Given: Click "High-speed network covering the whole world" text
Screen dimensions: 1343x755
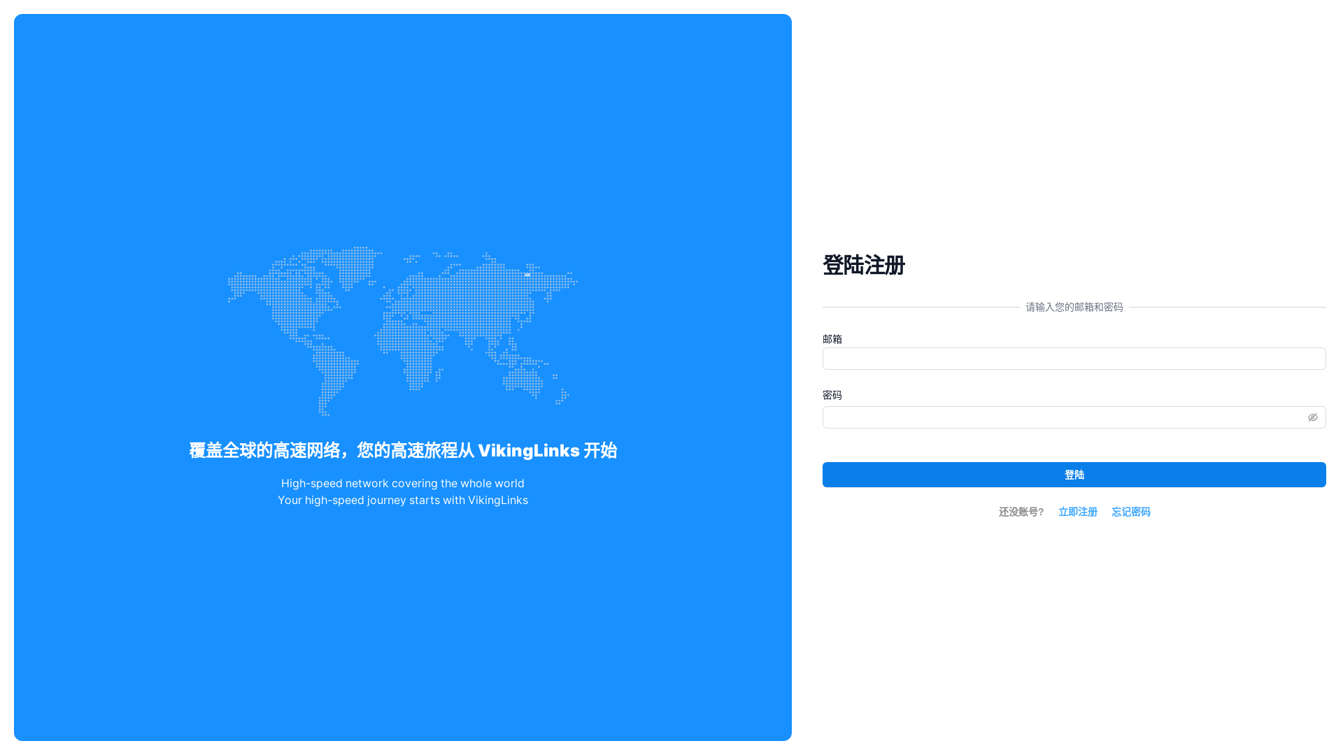Looking at the screenshot, I should click(403, 483).
